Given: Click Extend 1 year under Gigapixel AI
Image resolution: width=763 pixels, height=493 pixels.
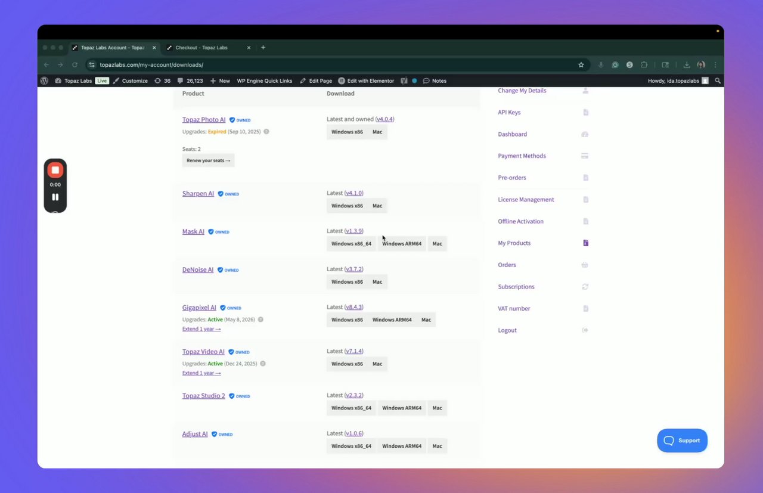Looking at the screenshot, I should click(x=201, y=329).
